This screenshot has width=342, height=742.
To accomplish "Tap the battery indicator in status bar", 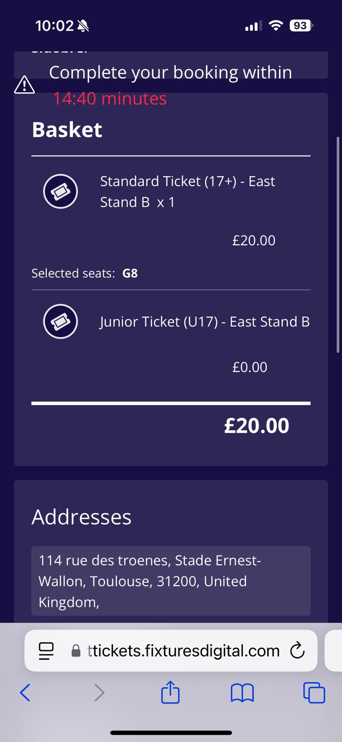I will tap(301, 26).
